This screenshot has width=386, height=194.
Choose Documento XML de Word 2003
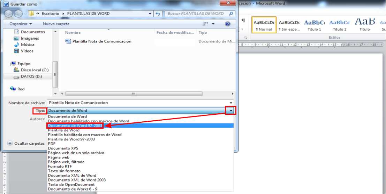click(140, 180)
